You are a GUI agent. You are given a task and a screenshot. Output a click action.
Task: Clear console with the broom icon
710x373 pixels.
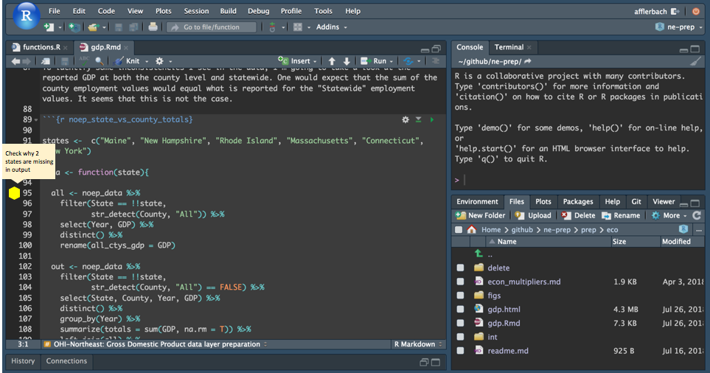point(695,62)
